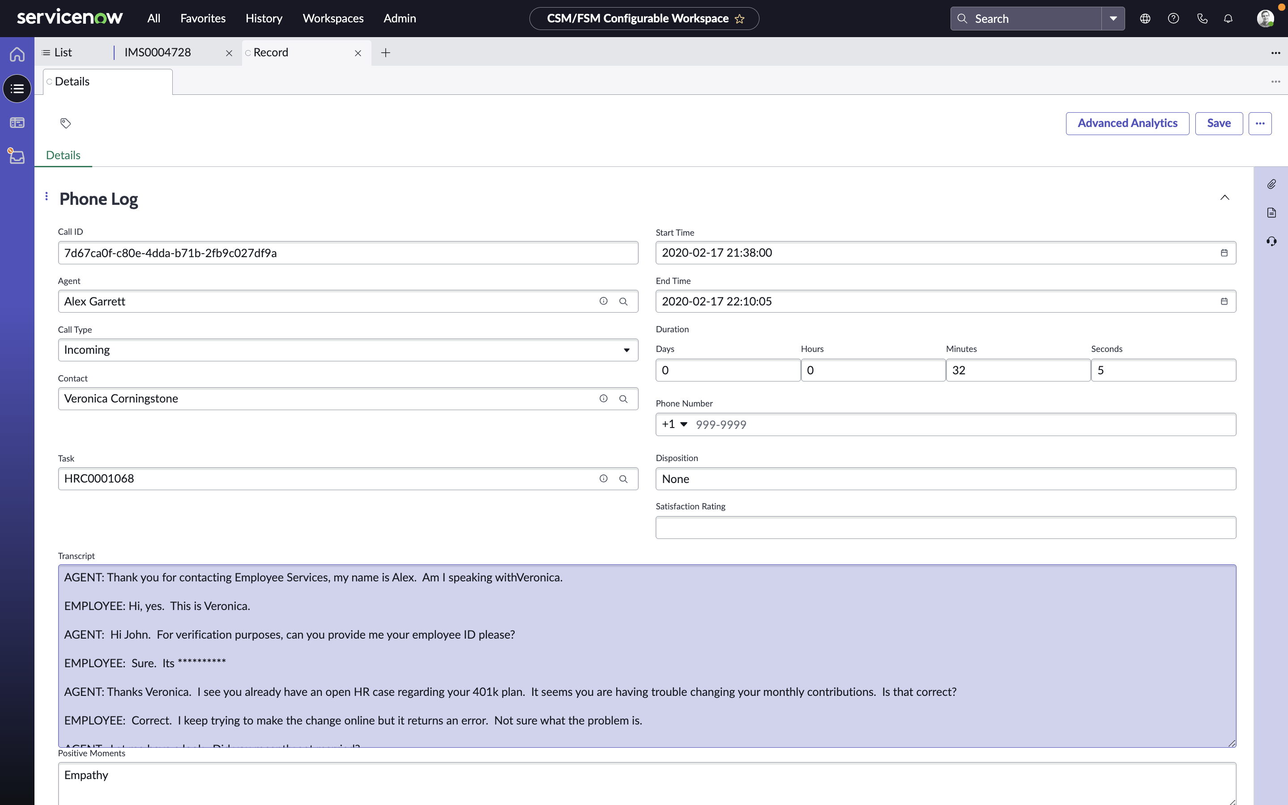Toggle the info icon for Task field
The width and height of the screenshot is (1288, 805).
click(x=603, y=479)
